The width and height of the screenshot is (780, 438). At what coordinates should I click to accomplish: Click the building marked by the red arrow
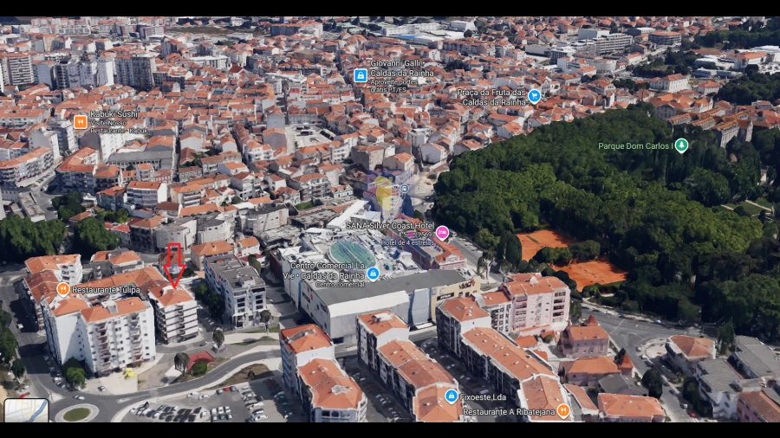coord(176,307)
